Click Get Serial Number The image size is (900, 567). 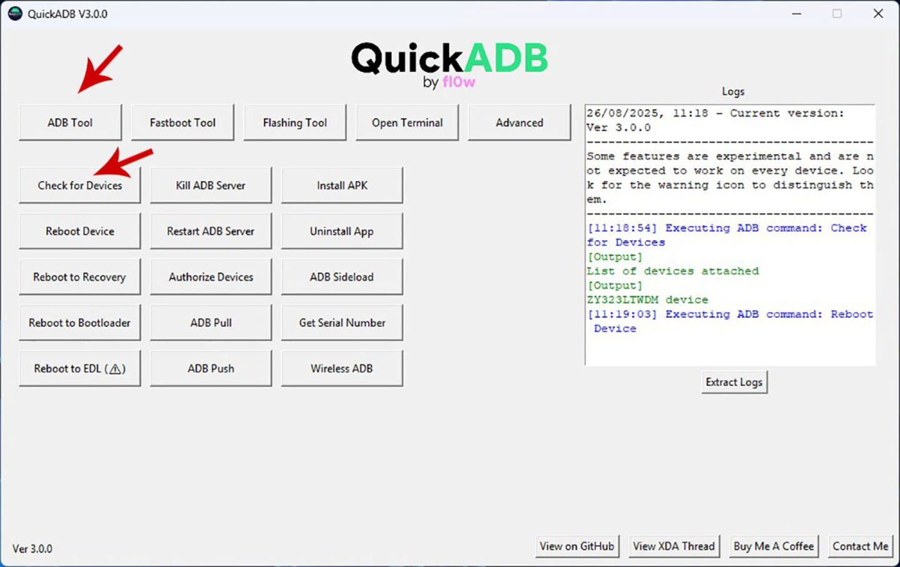(342, 323)
